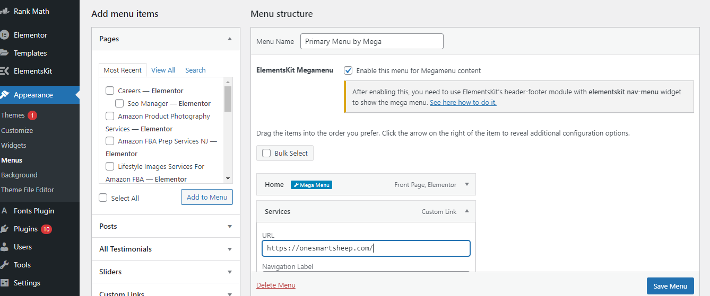Open the Plugins plug icon
Screen dimensions: 710x296
4,229
